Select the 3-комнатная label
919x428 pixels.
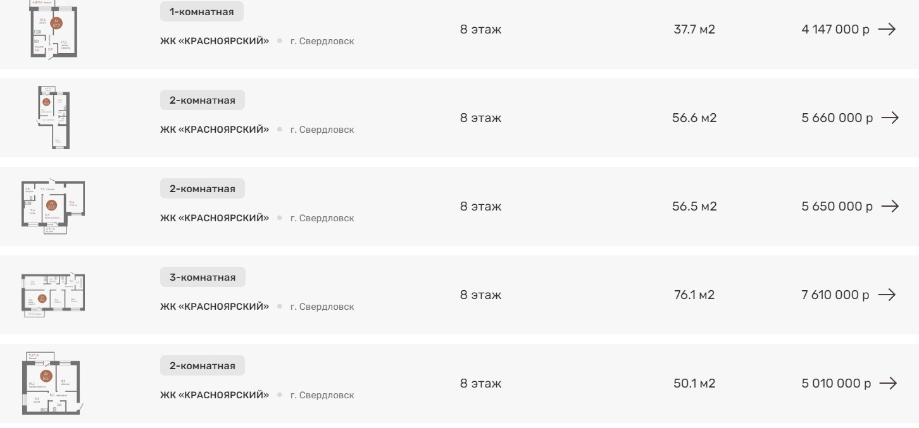tap(203, 277)
